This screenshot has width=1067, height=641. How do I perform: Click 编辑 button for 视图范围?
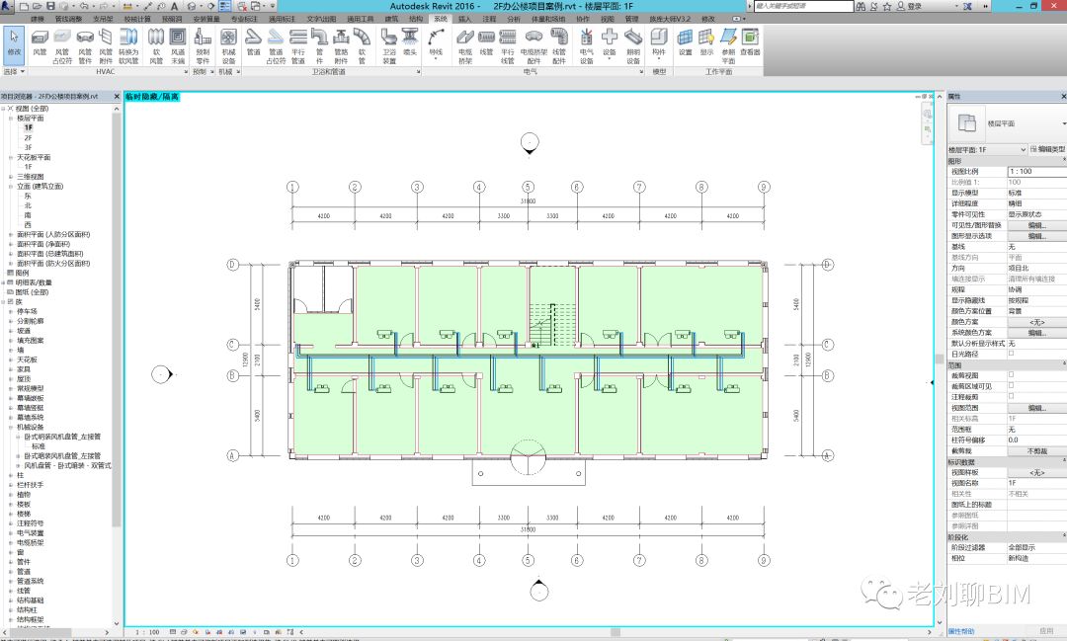pos(1035,408)
